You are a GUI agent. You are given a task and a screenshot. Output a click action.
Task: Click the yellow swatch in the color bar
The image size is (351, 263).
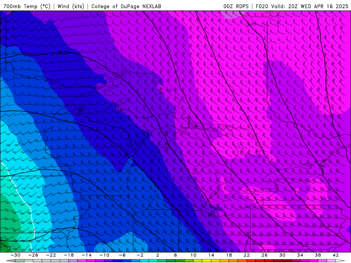[x=207, y=261]
